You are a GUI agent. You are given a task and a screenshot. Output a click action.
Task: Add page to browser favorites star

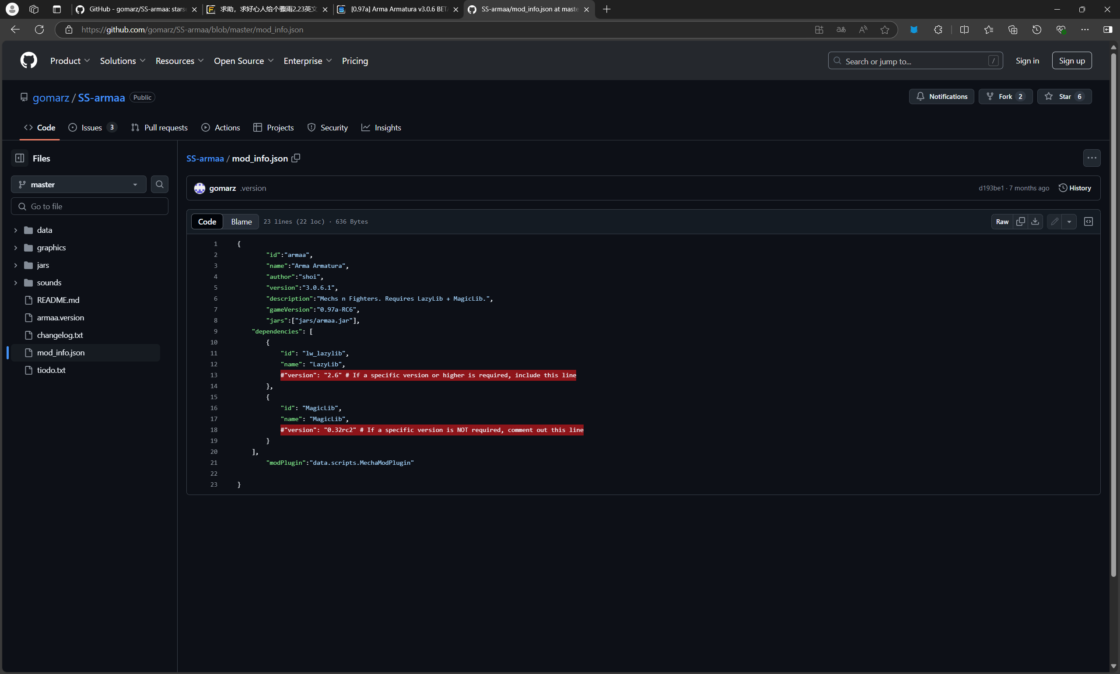(884, 29)
